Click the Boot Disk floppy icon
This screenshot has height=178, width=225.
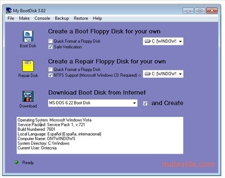[28, 36]
